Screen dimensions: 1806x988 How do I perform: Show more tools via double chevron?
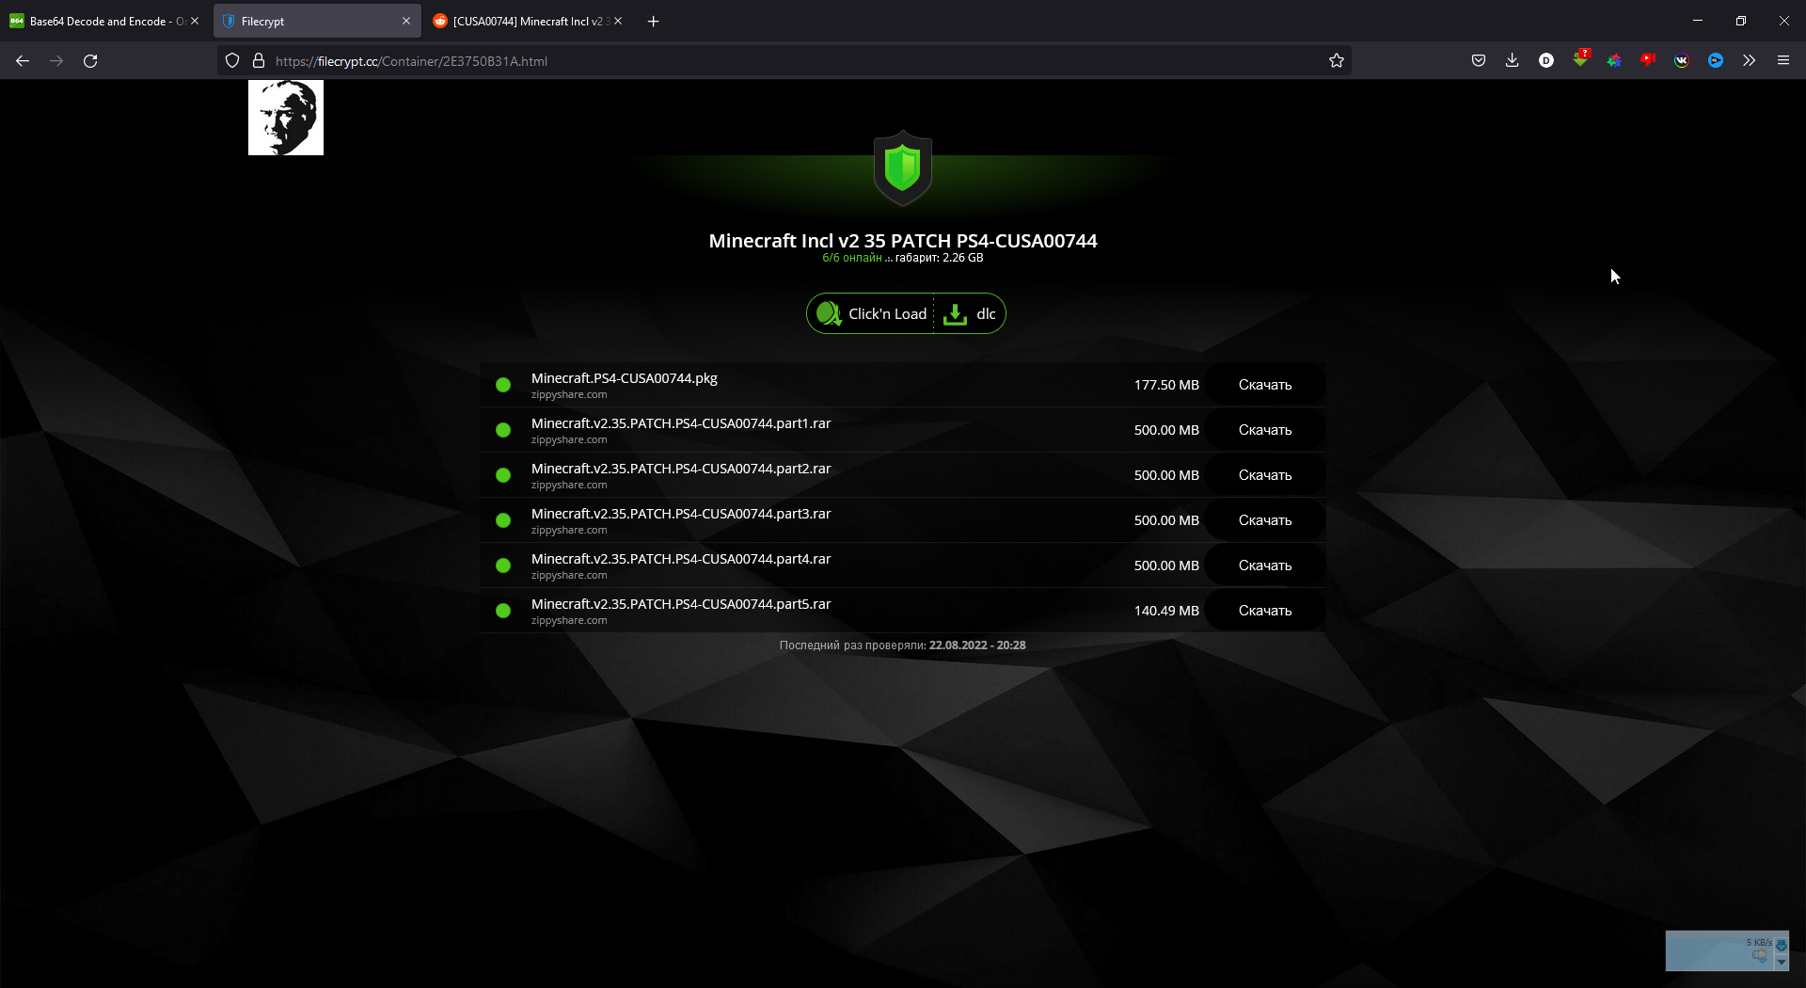[x=1750, y=61]
